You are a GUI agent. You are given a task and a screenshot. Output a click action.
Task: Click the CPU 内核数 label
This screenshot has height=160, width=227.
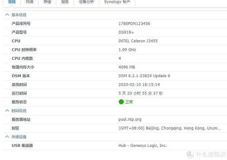[22, 58]
